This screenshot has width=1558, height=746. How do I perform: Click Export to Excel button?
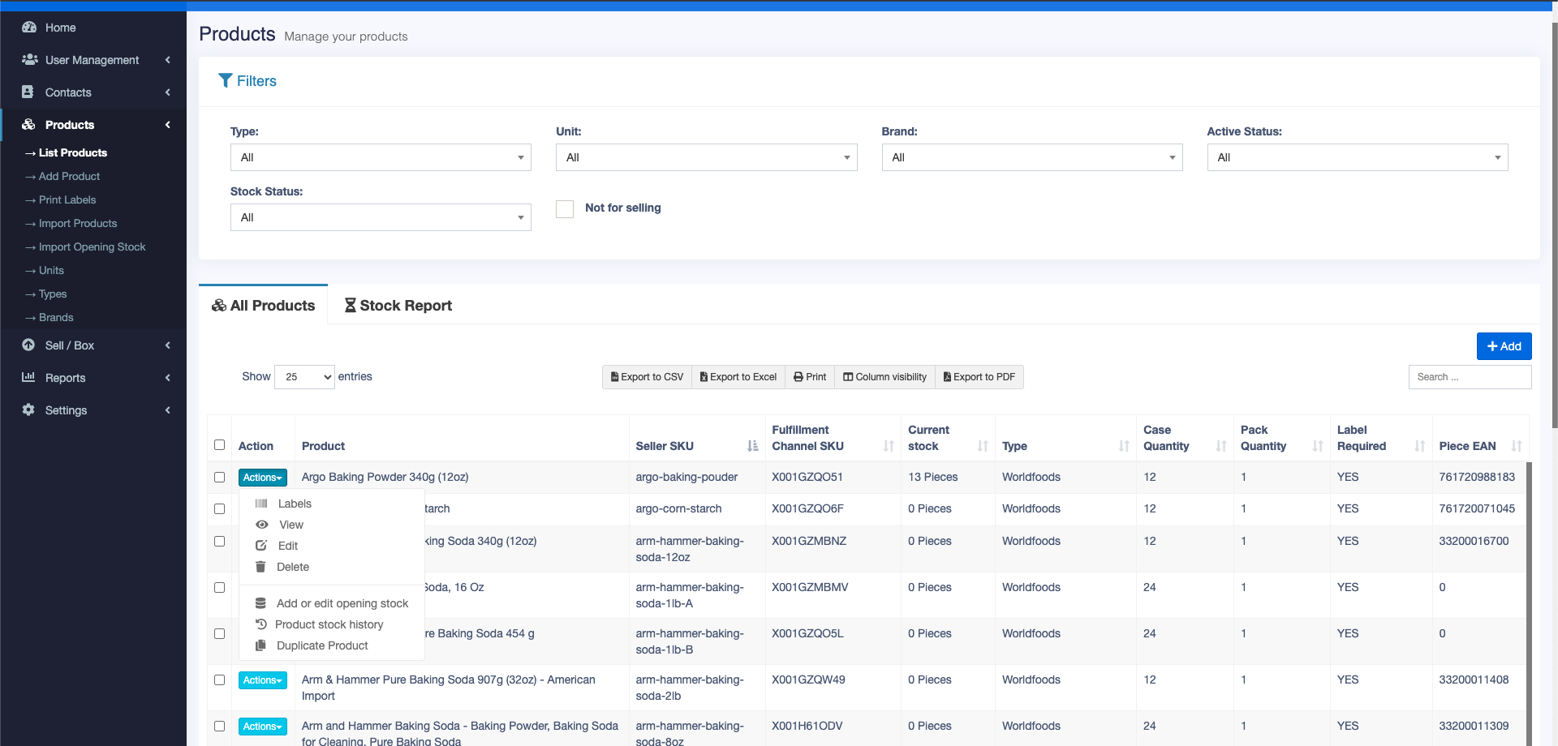click(738, 377)
